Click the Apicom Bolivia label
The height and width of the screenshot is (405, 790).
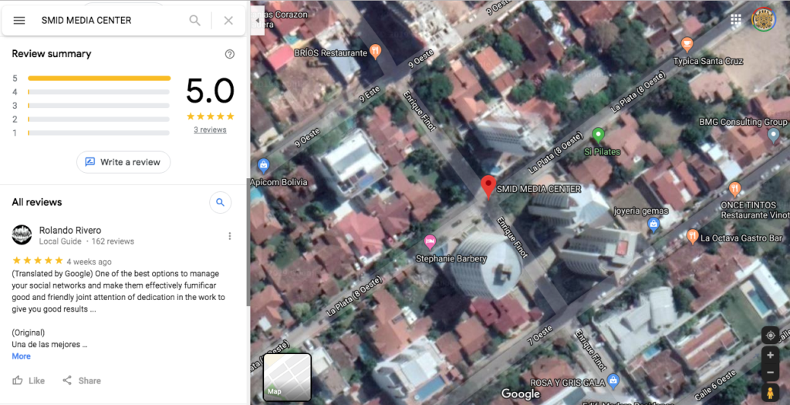click(279, 182)
